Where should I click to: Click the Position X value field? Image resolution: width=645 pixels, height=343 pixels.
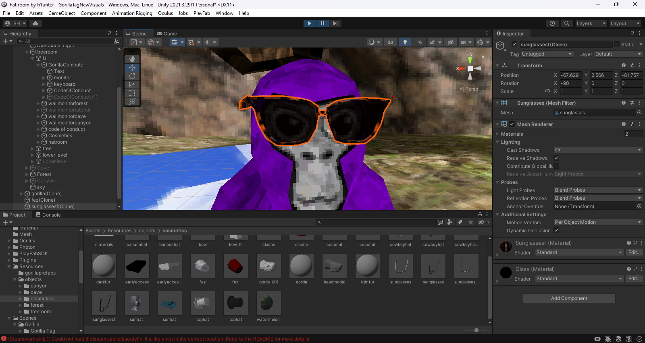(x=570, y=75)
